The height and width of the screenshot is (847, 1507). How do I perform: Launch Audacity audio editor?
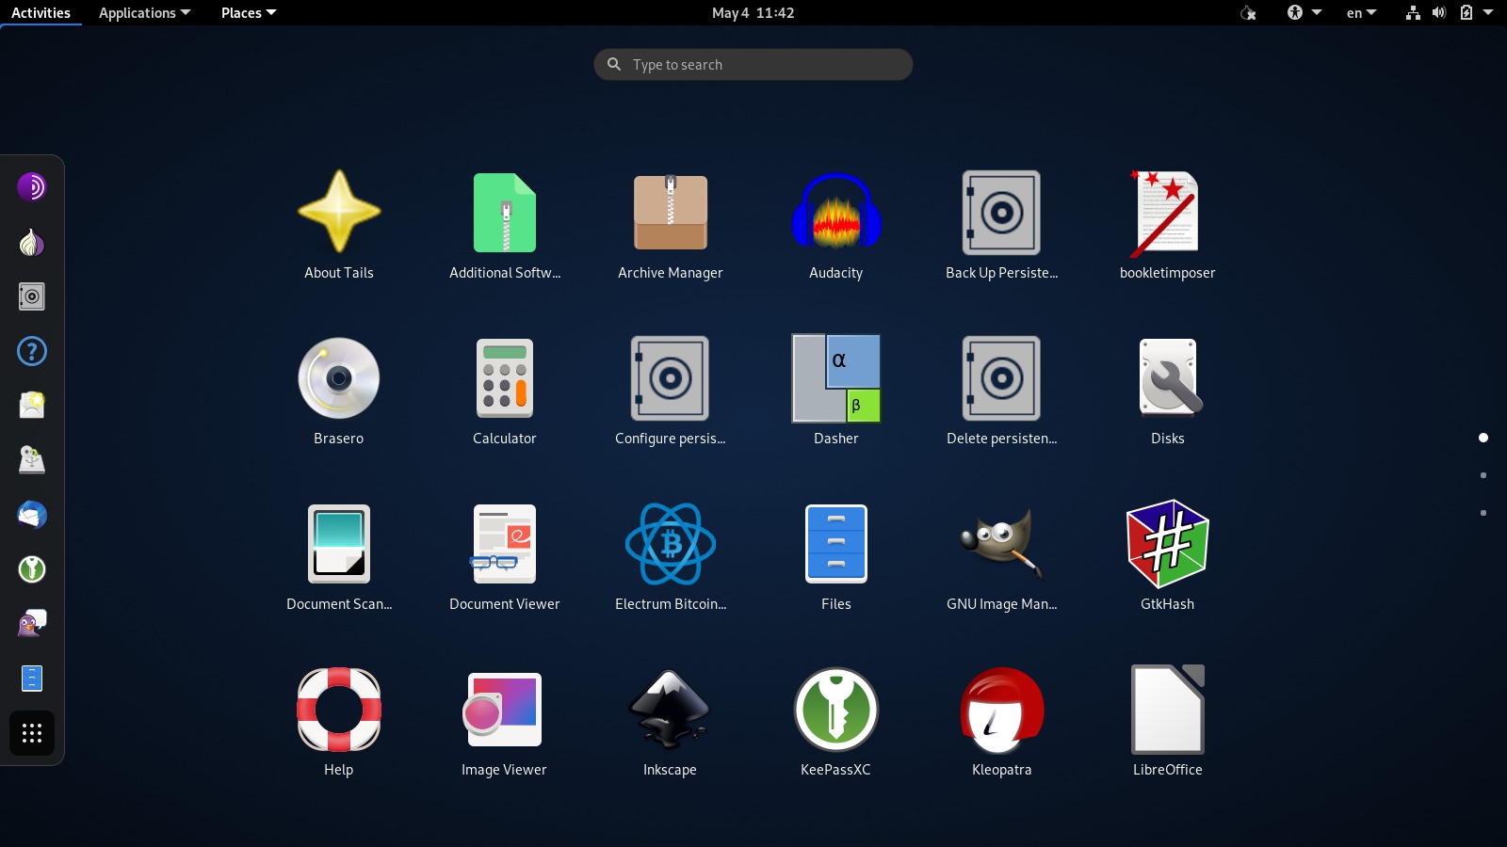[x=836, y=226]
